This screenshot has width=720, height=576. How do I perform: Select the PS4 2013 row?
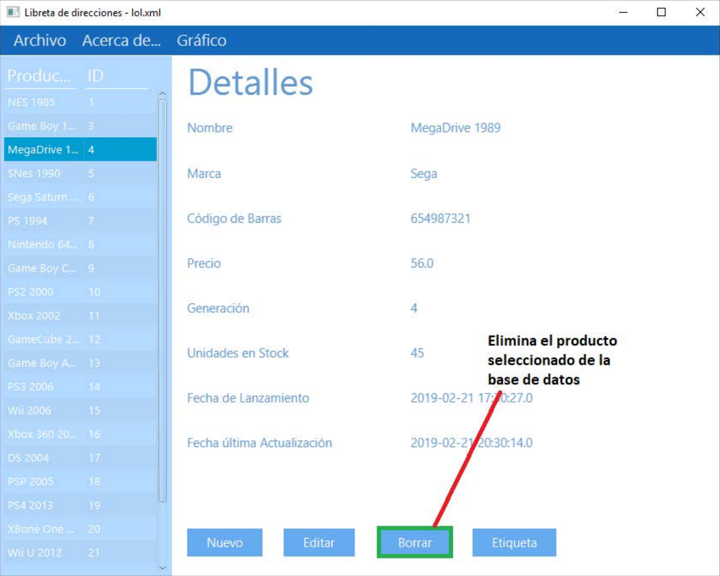pyautogui.click(x=80, y=505)
